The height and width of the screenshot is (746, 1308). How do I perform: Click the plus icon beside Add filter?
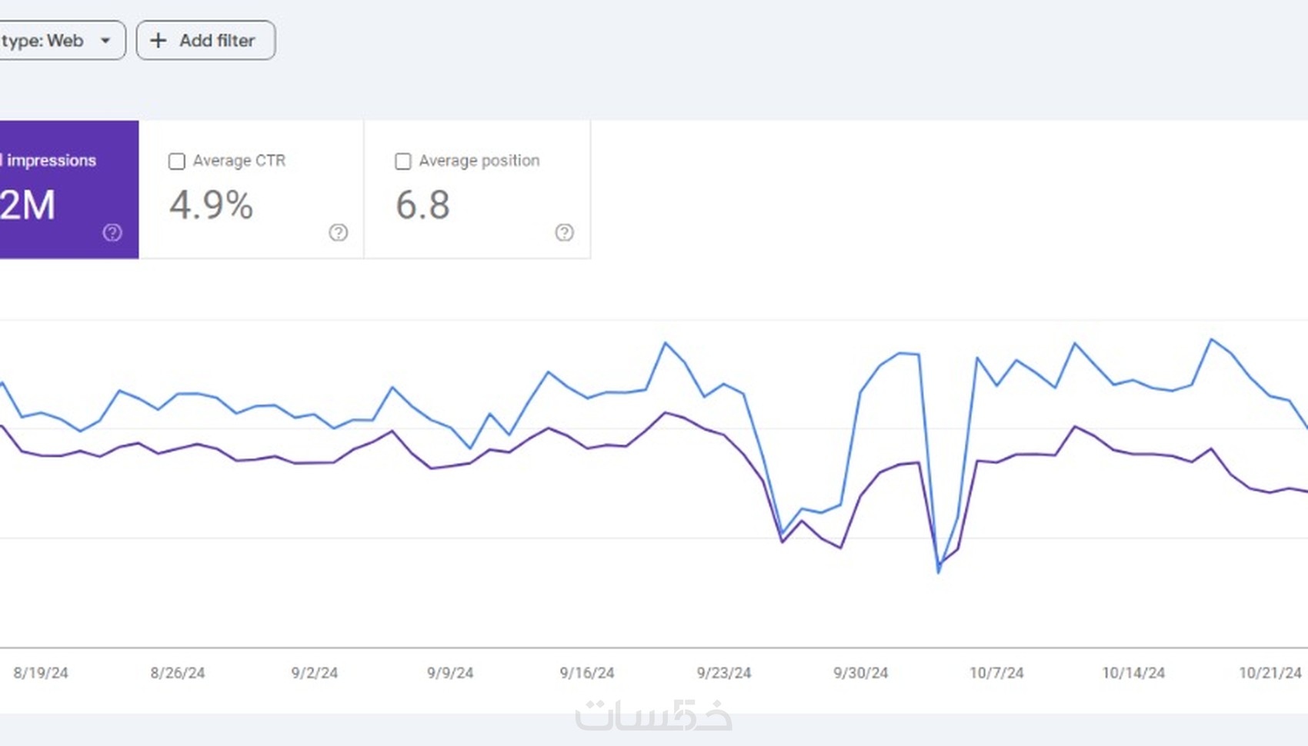(x=158, y=41)
